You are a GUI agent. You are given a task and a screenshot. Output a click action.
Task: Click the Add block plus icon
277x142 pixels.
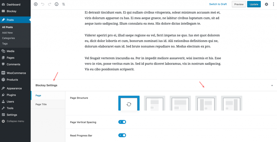point(36,4)
